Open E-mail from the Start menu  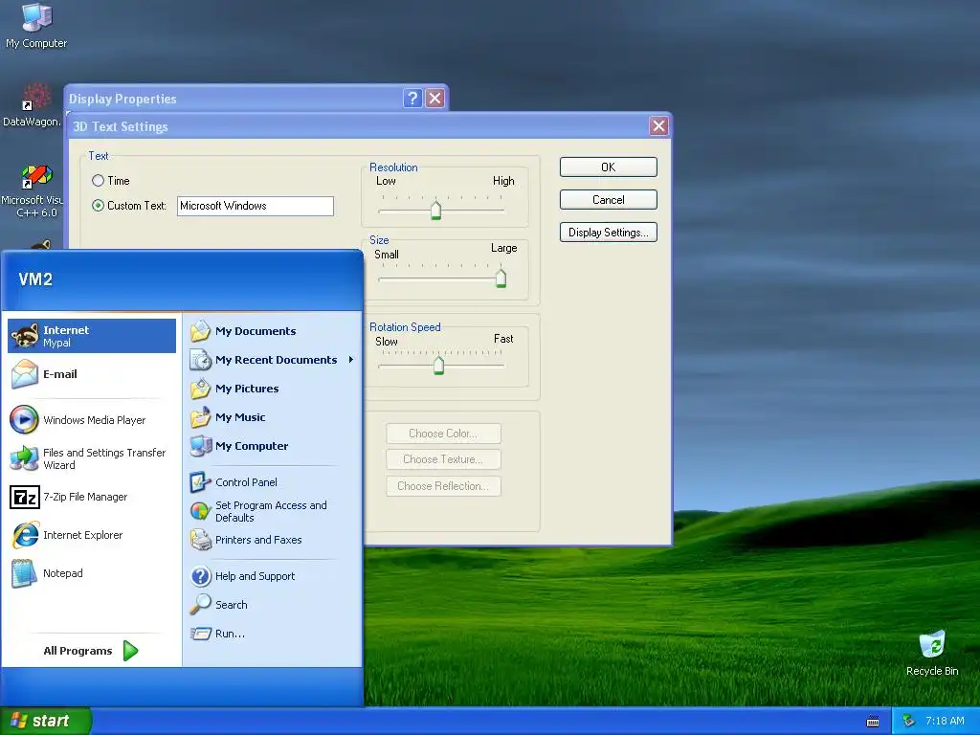coord(92,374)
